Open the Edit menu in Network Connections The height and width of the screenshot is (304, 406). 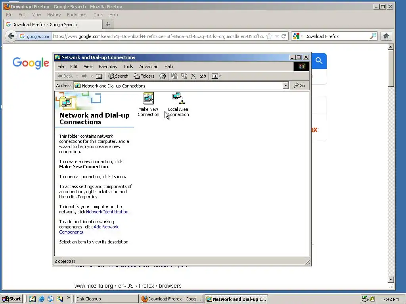pos(74,66)
